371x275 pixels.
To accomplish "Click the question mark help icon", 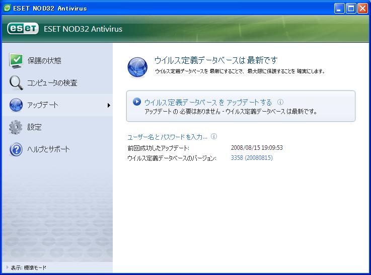I will (x=16, y=149).
